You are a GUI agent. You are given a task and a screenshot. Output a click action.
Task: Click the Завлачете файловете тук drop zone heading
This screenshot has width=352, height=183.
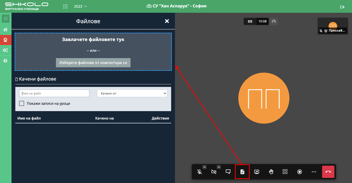click(93, 40)
